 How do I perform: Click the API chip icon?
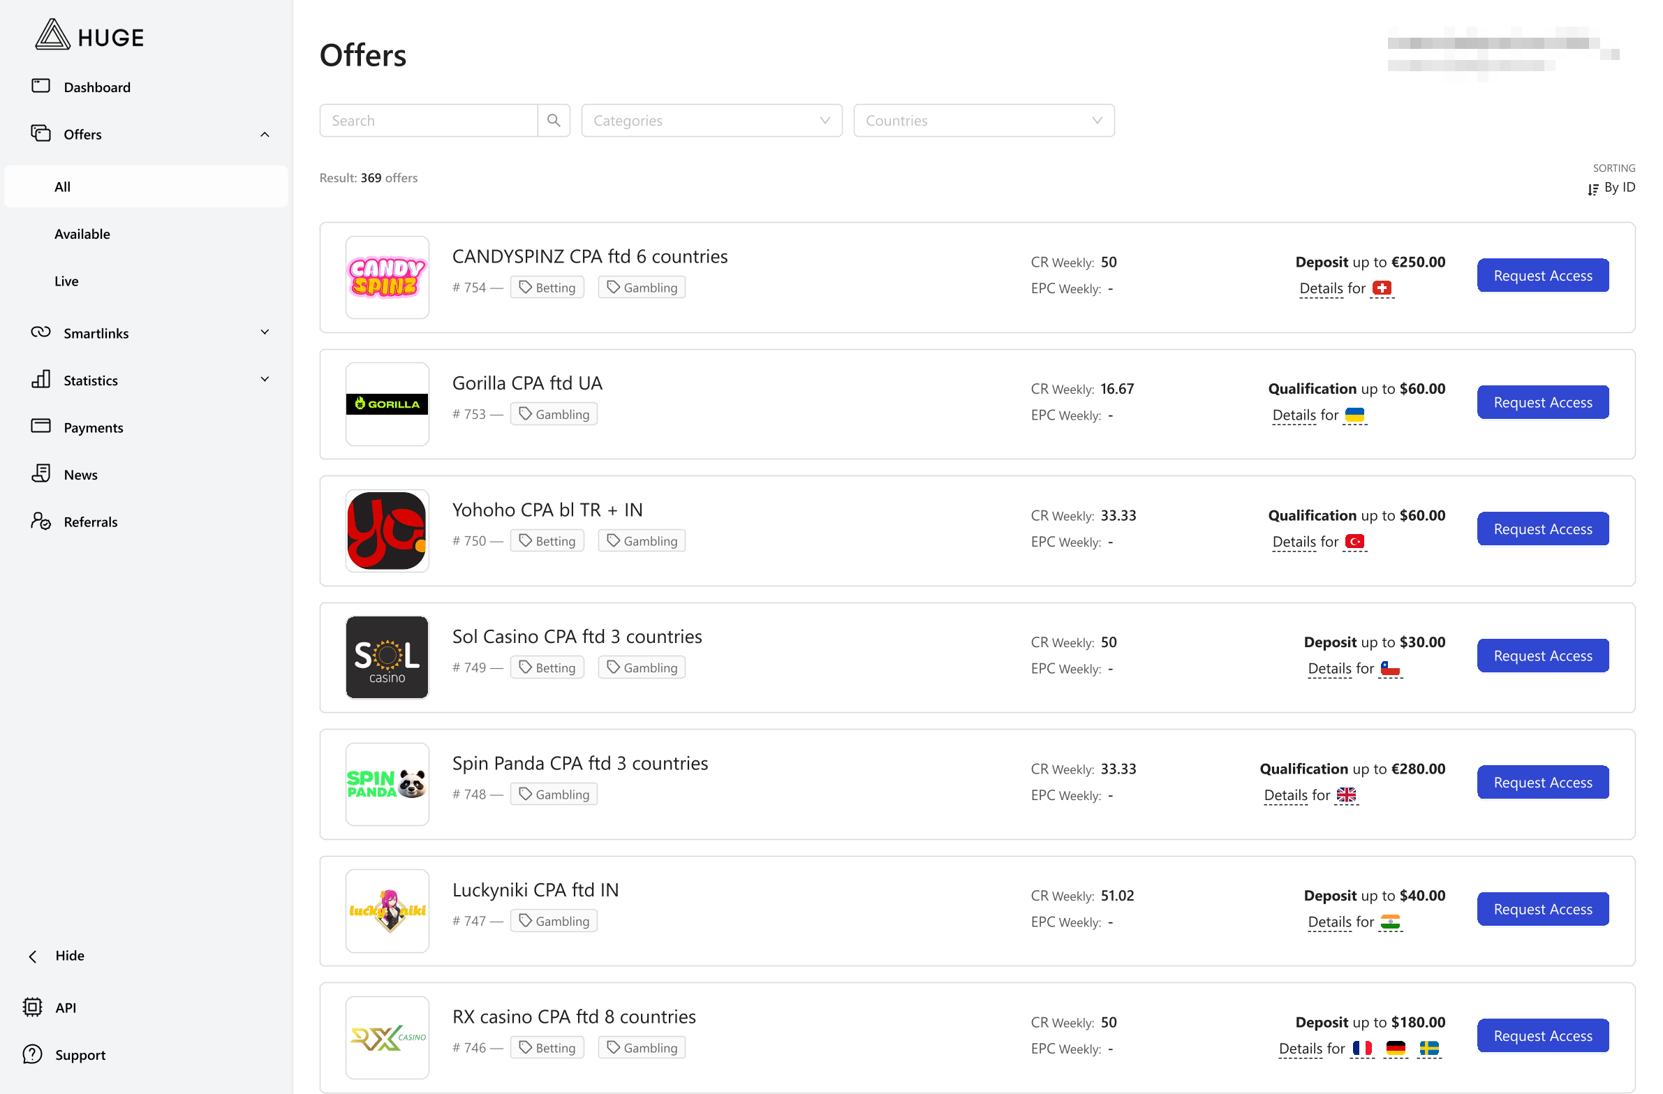[32, 1007]
